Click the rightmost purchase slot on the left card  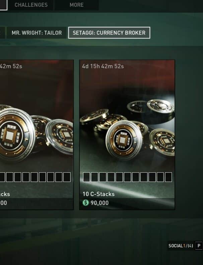pos(67,177)
